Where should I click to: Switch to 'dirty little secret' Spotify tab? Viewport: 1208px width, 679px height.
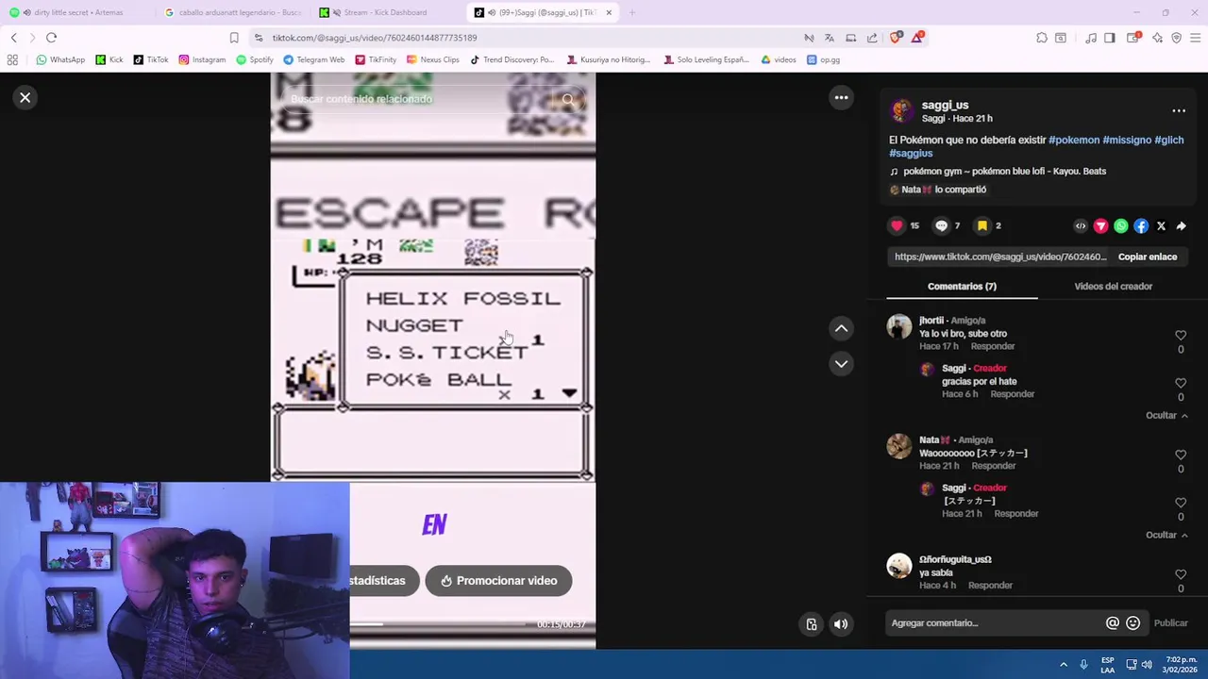(78, 12)
